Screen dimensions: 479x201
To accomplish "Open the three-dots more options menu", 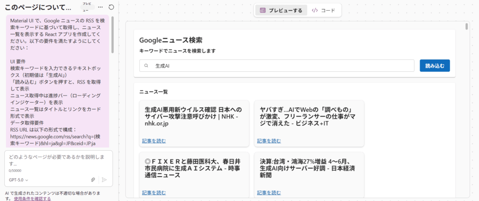I will [100, 7].
